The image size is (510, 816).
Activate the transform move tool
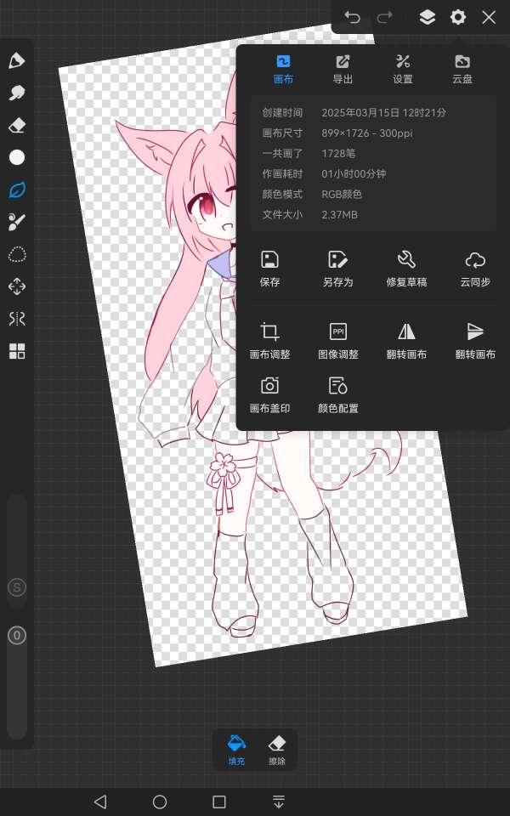tap(16, 286)
